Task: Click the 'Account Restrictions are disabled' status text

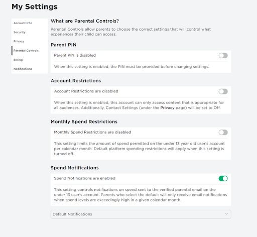Action: tap(86, 91)
